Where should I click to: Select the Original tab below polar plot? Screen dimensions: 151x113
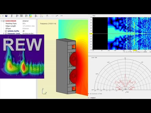click(93, 98)
